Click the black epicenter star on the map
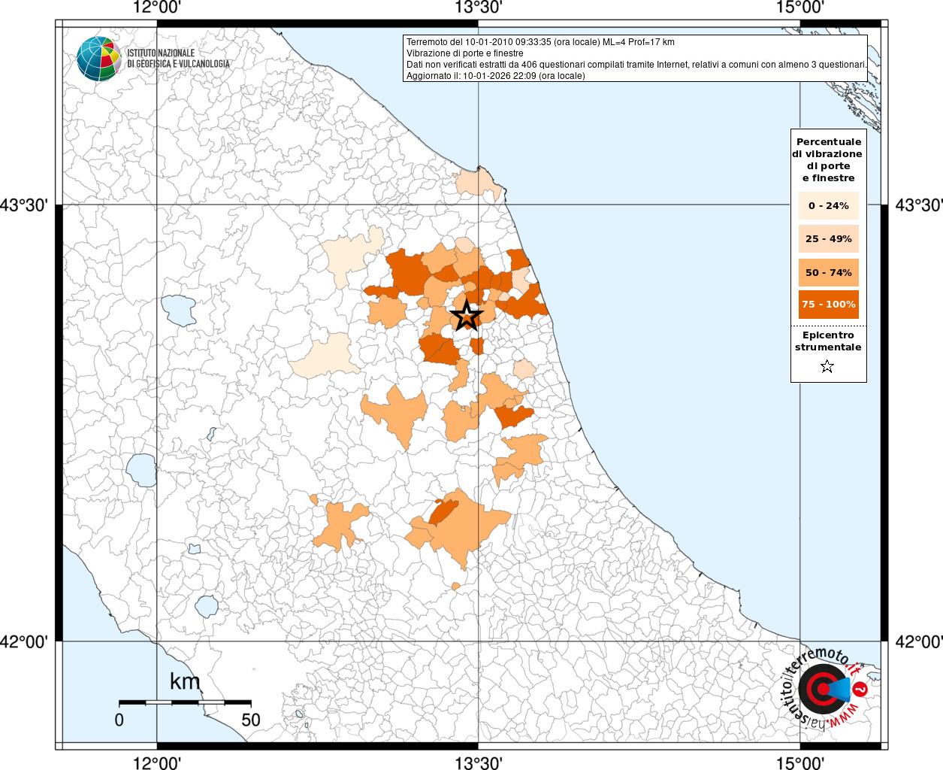Image resolution: width=943 pixels, height=770 pixels. [x=467, y=315]
